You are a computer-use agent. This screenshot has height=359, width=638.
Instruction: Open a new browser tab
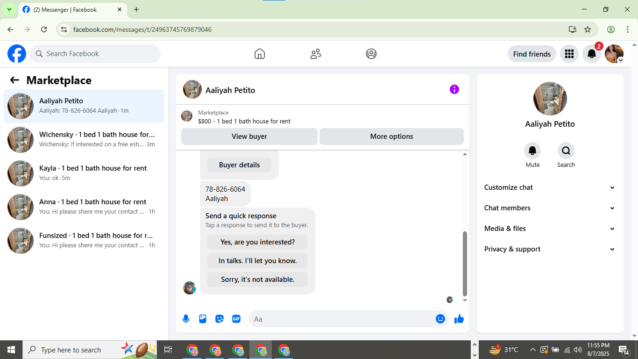pyautogui.click(x=136, y=9)
